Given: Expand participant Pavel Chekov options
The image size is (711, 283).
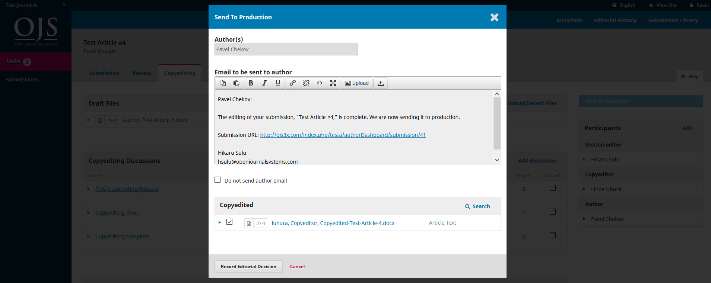Looking at the screenshot, I should (584, 219).
